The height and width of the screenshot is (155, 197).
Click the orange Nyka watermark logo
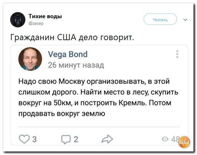184,142
